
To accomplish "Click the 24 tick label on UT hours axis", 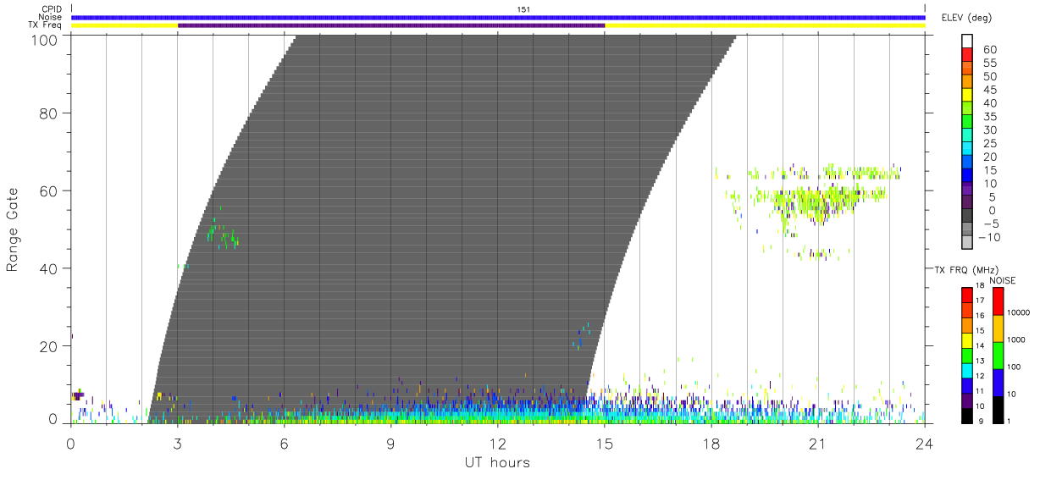I will (x=925, y=443).
